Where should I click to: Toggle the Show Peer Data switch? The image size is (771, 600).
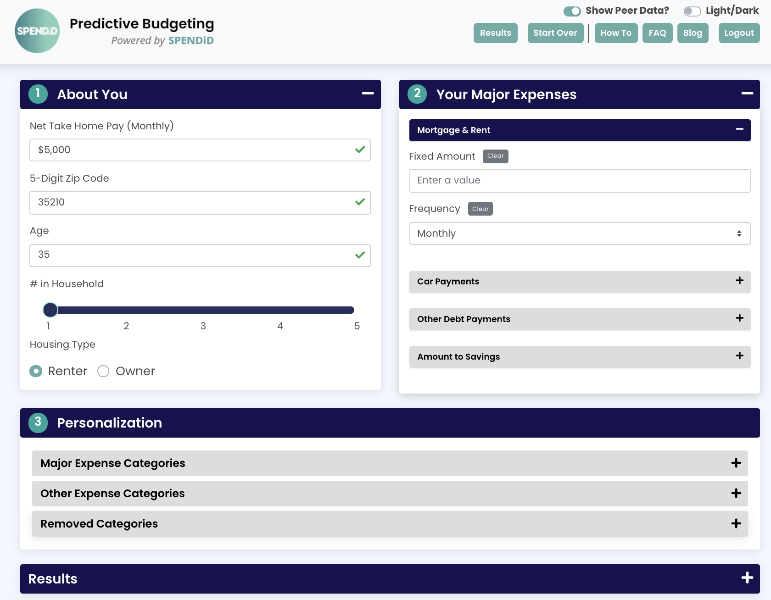point(572,11)
